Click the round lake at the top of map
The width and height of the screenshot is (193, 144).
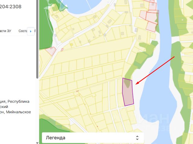[82, 5]
